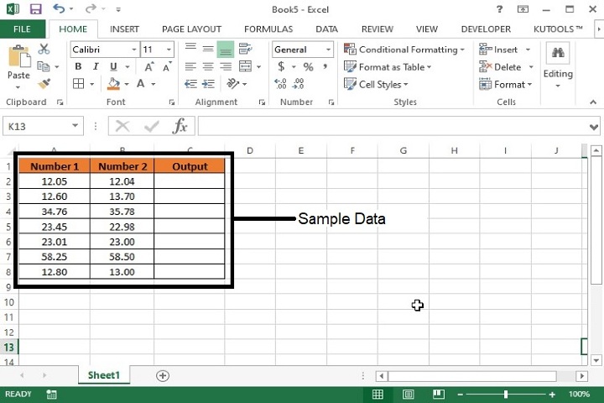
Task: Switch to the DATA tab
Action: click(326, 29)
